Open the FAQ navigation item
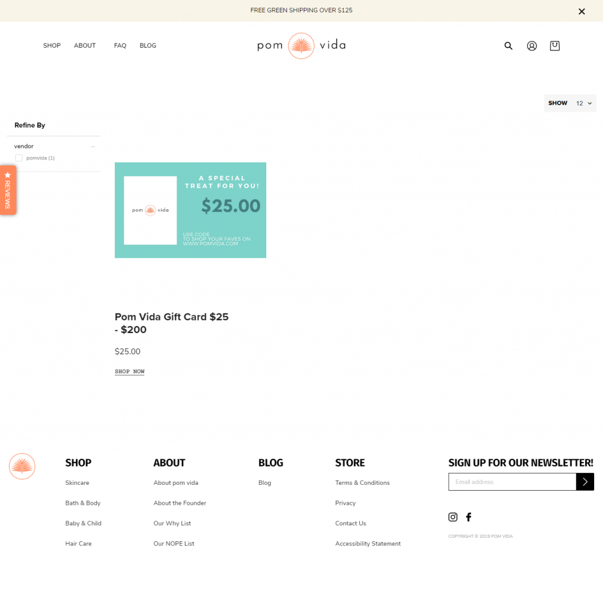Screen dimensions: 603x596 (x=120, y=45)
